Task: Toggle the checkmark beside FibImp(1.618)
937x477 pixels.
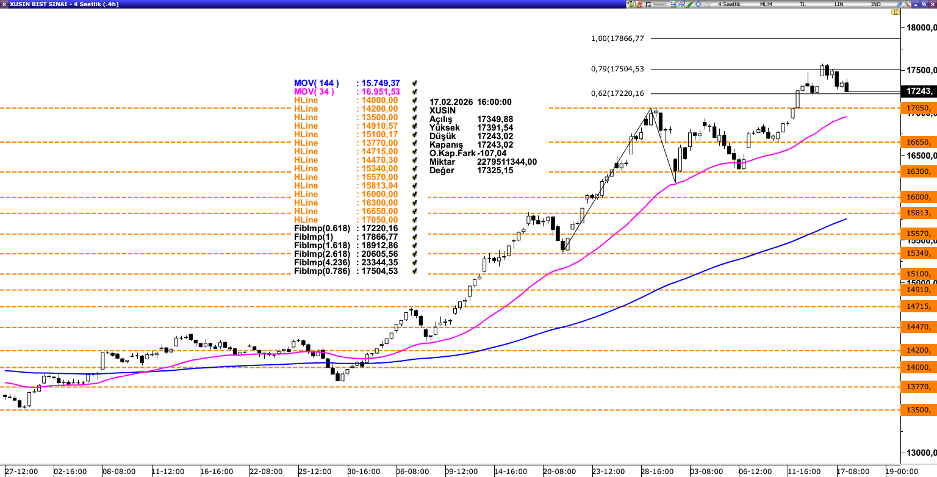Action: pos(415,245)
